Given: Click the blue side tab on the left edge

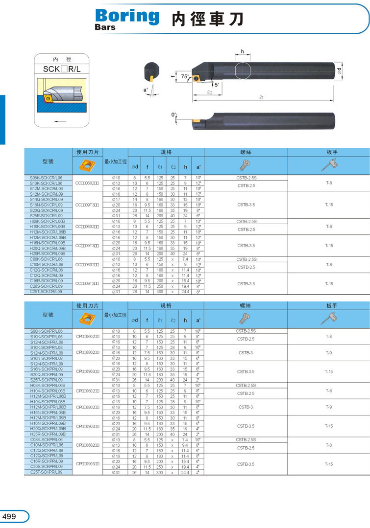Looking at the screenshot, I should click(x=2, y=119).
